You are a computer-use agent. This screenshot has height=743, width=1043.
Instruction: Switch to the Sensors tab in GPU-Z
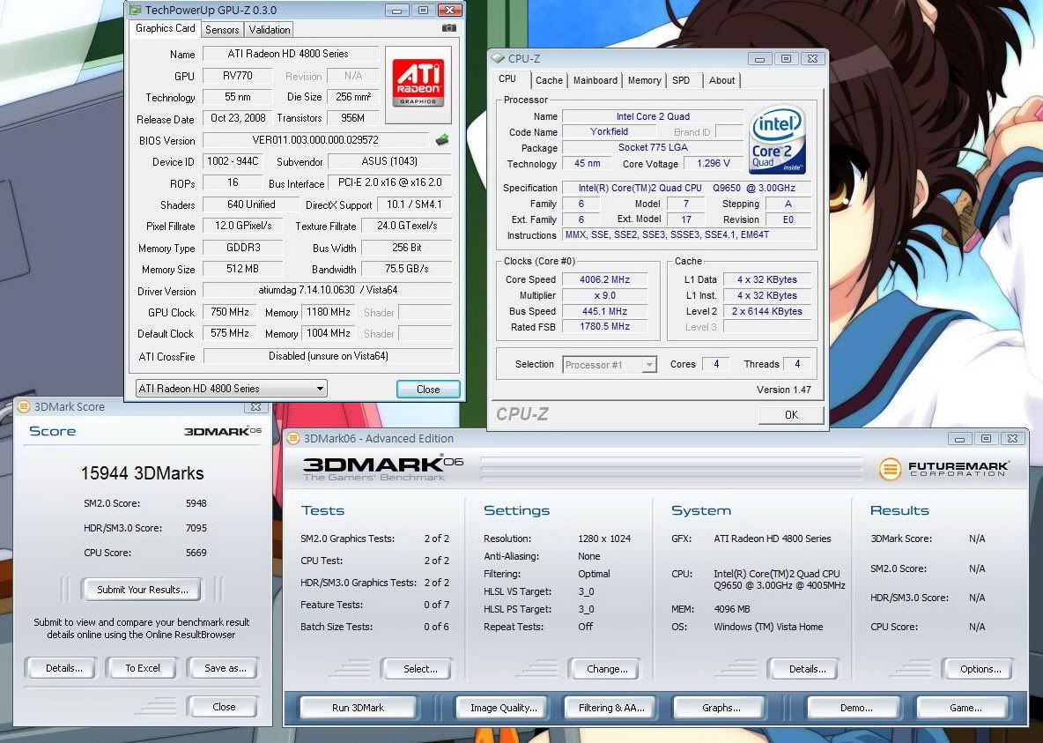(222, 29)
